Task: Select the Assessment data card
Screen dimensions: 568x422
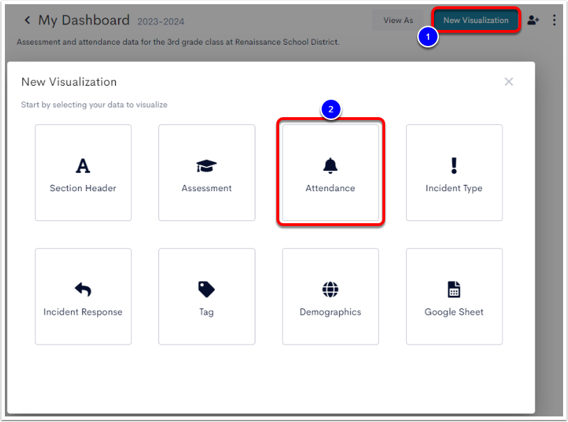Action: point(207,173)
